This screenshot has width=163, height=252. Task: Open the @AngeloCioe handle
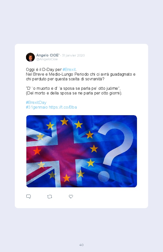(47, 59)
